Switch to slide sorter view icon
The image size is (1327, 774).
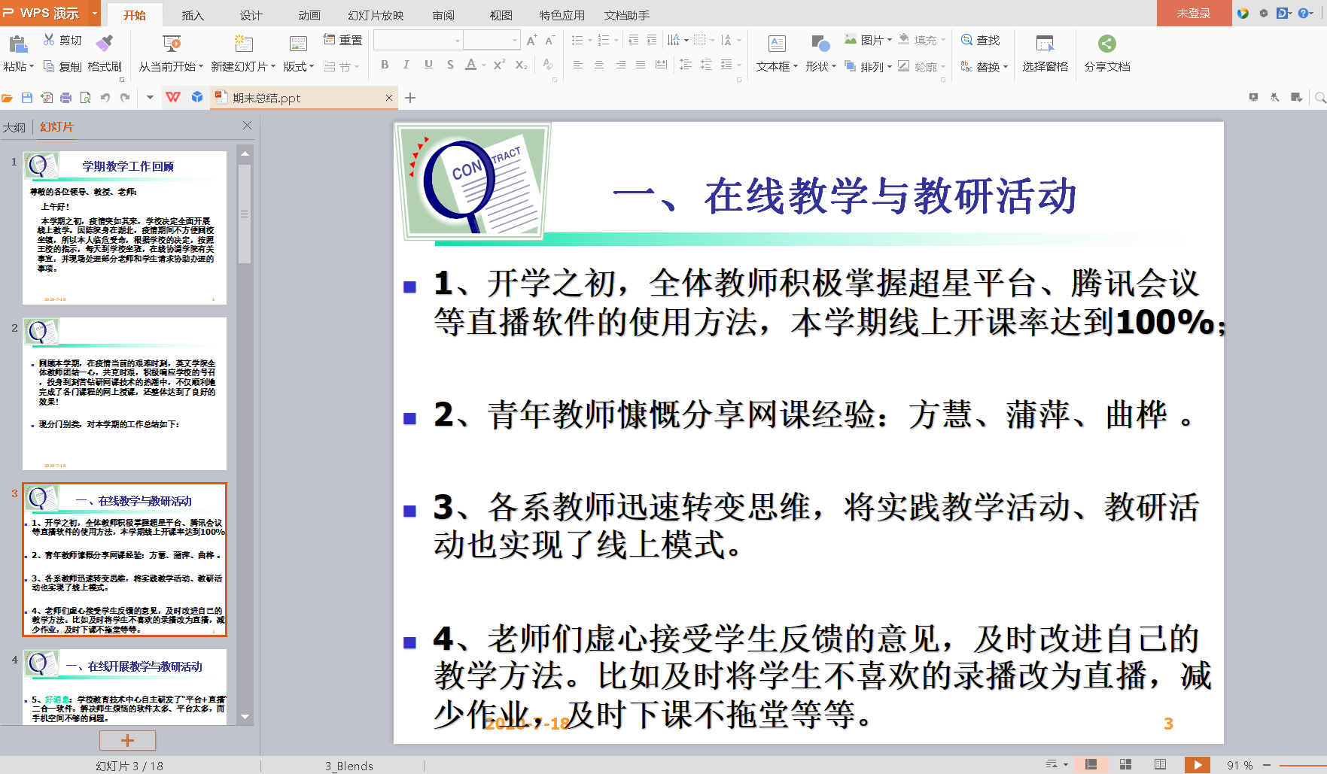click(1125, 765)
